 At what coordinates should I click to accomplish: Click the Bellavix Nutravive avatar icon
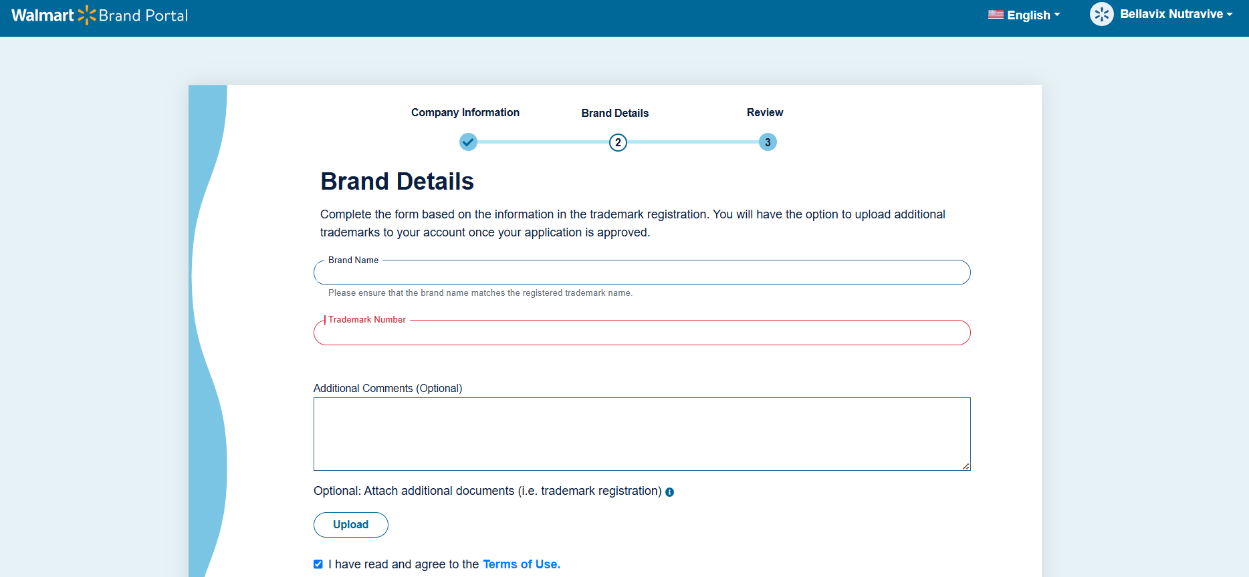pos(1101,14)
